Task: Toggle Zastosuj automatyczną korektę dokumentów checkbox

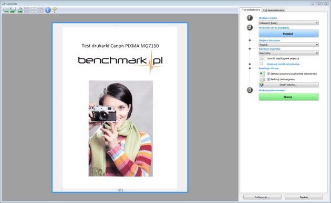Action: (268, 73)
